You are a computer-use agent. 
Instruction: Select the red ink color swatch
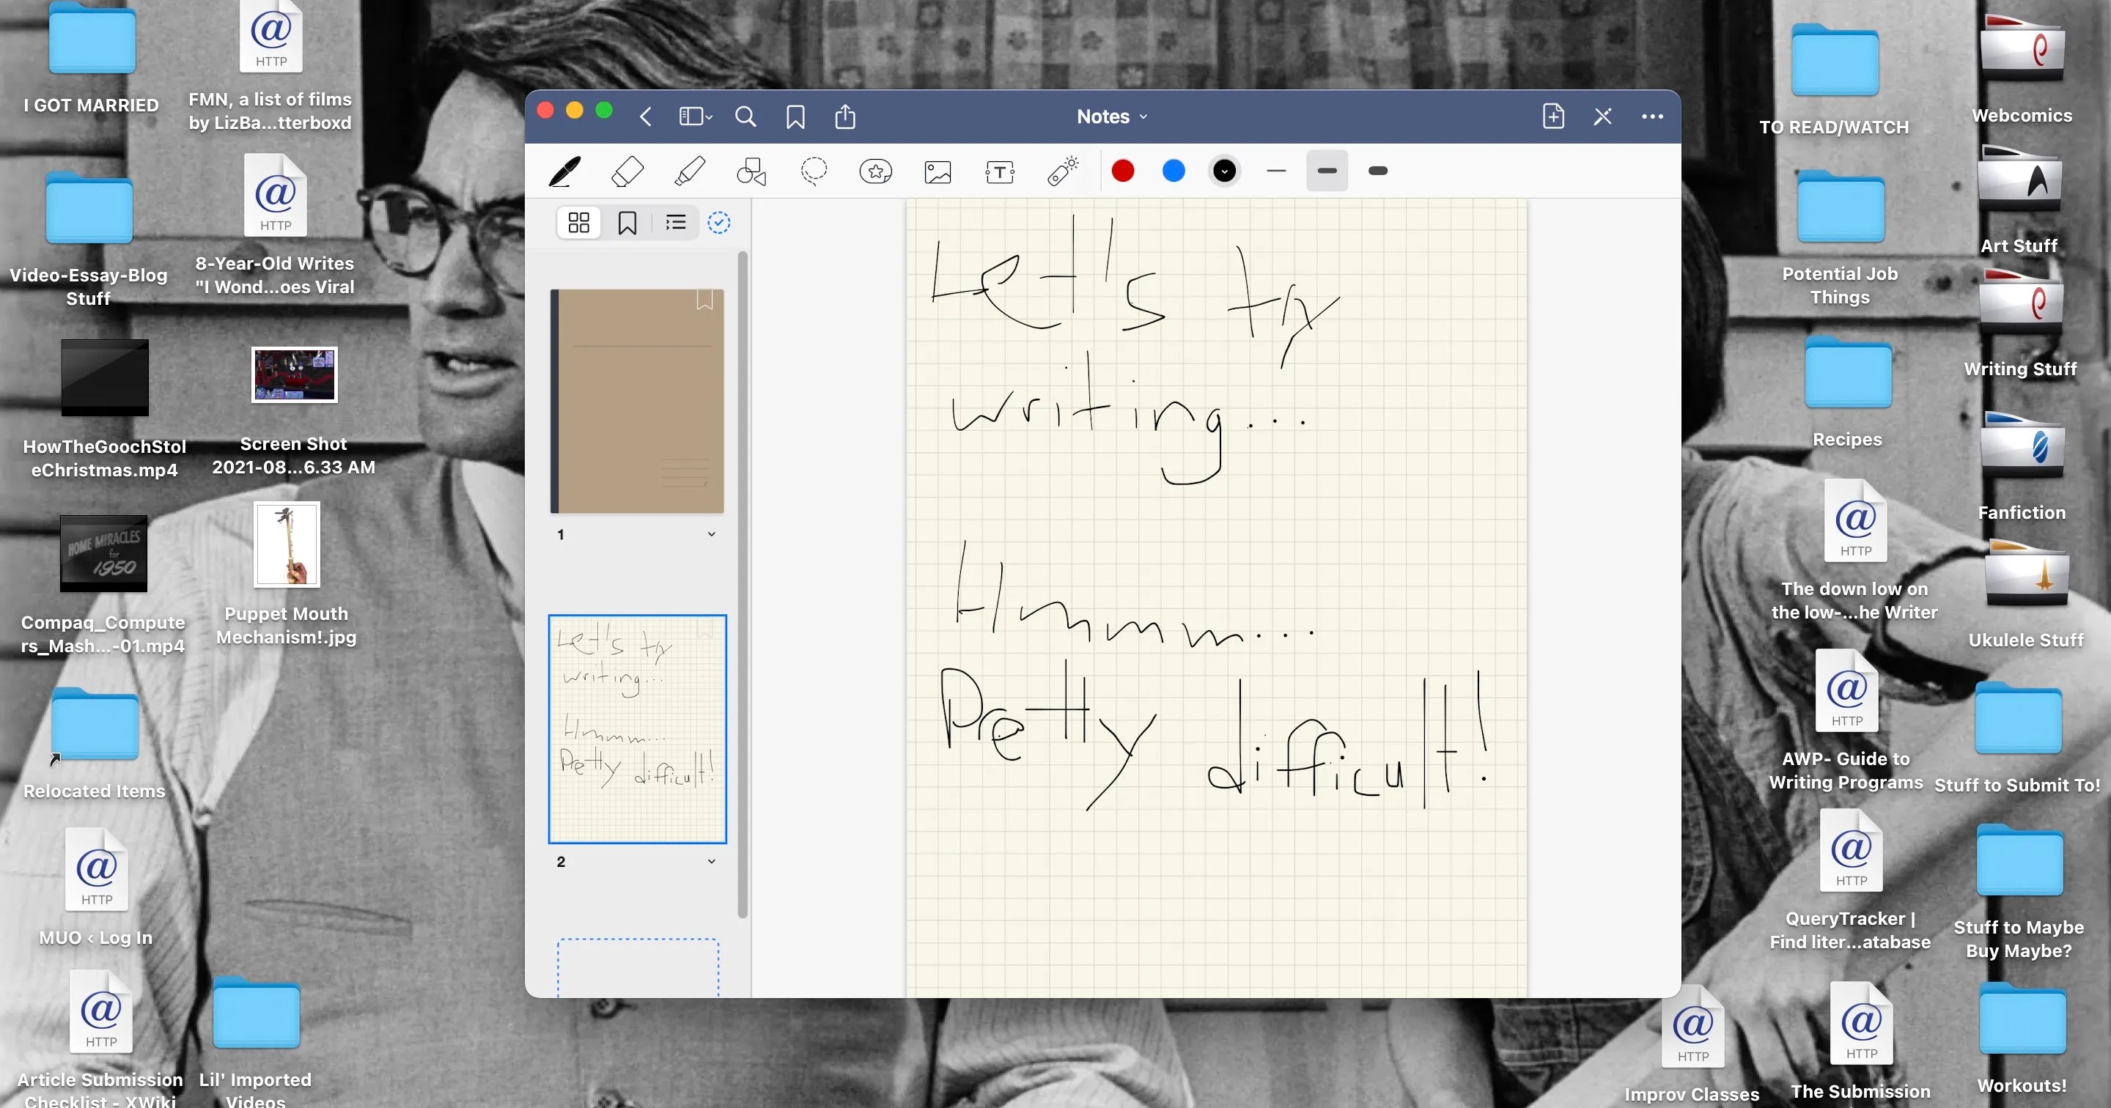[1123, 171]
